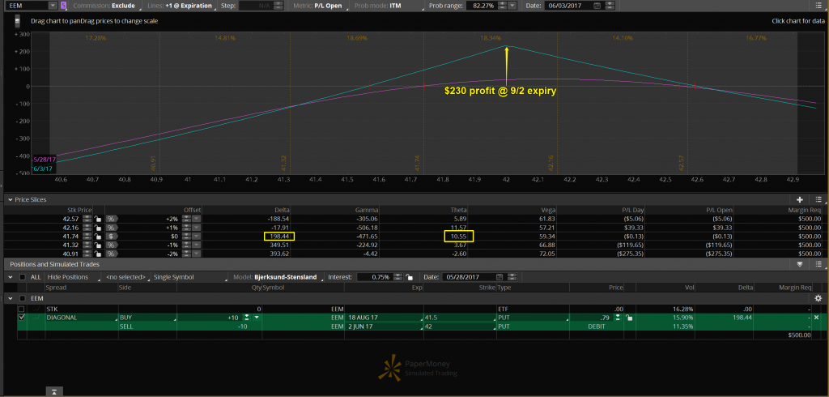
Task: Open Prob range dropdown arrow
Action: (x=512, y=6)
